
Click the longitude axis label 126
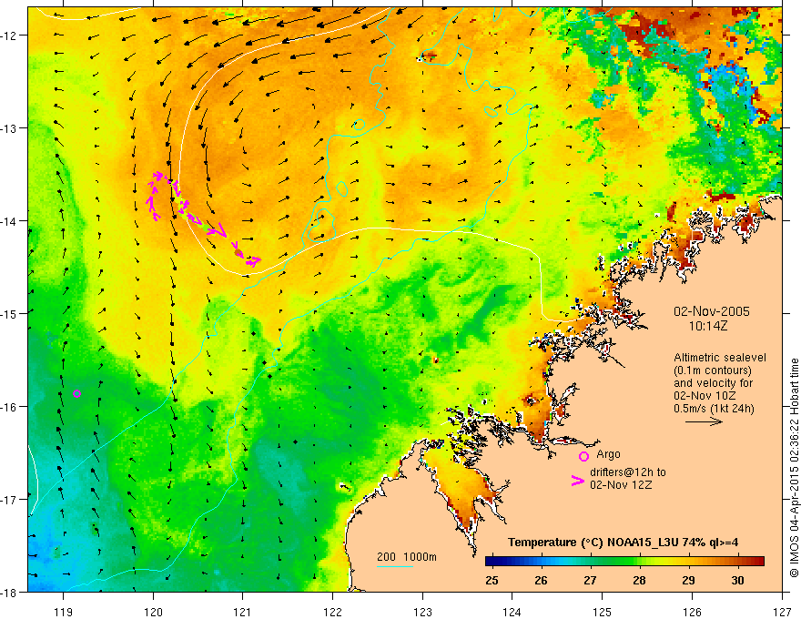[x=692, y=612]
